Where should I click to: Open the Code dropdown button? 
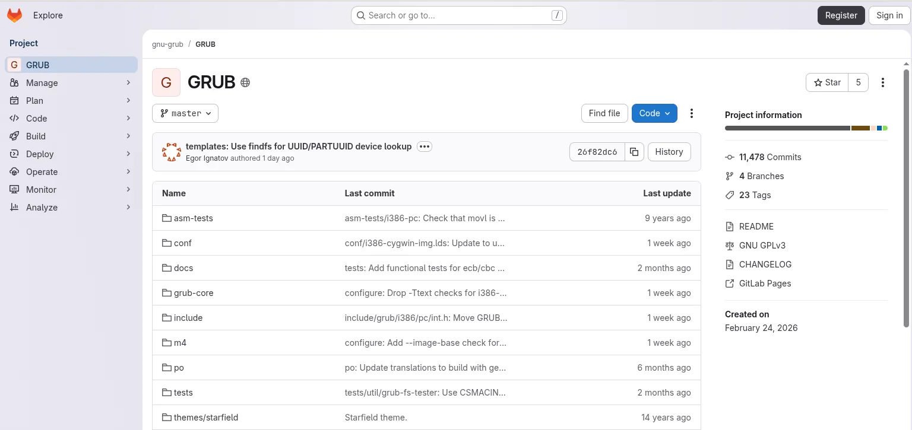tap(654, 113)
